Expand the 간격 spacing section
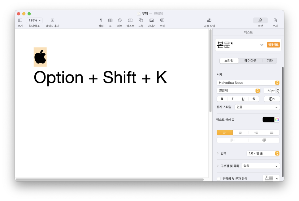The image size is (299, 201). coord(218,153)
